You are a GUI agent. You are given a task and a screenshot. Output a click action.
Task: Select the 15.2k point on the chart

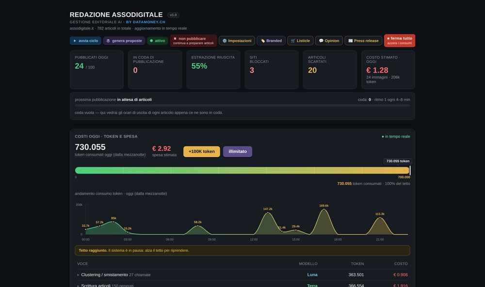(x=128, y=232)
